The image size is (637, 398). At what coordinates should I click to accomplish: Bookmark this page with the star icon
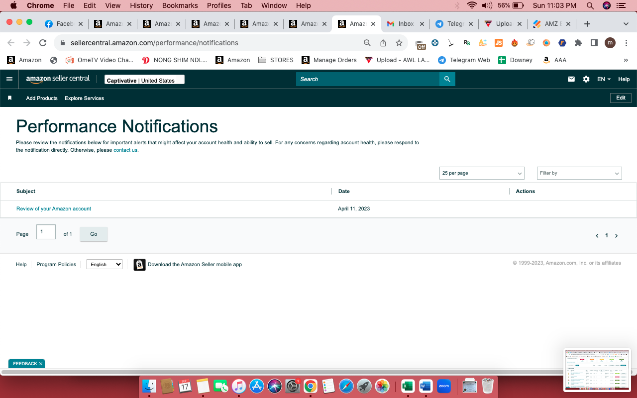point(399,43)
